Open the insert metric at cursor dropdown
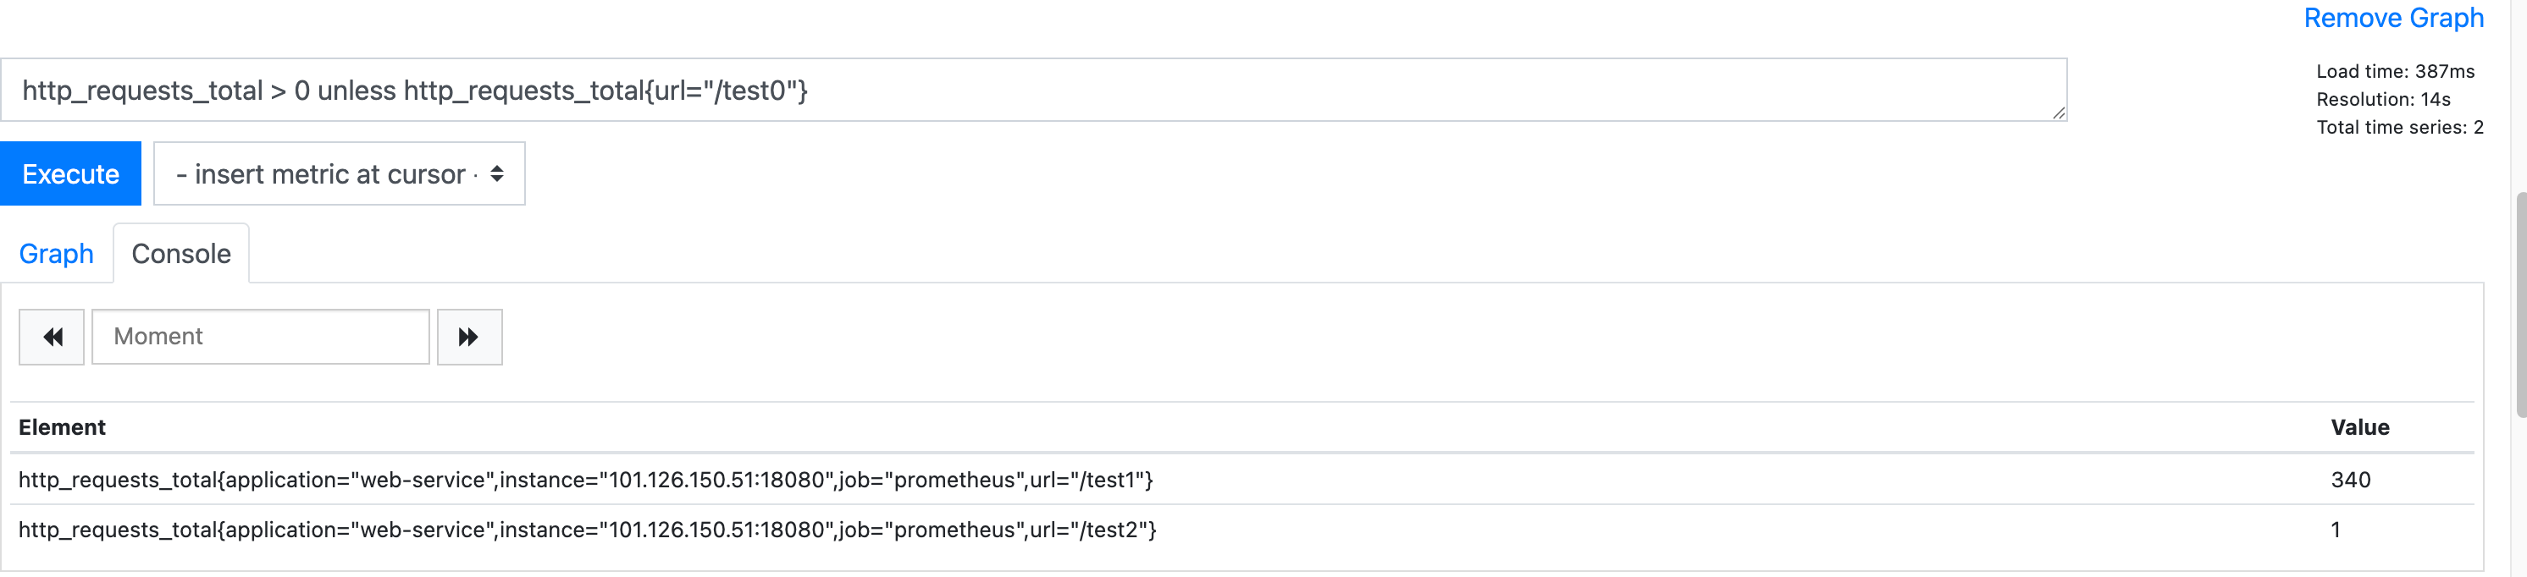 click(x=339, y=174)
